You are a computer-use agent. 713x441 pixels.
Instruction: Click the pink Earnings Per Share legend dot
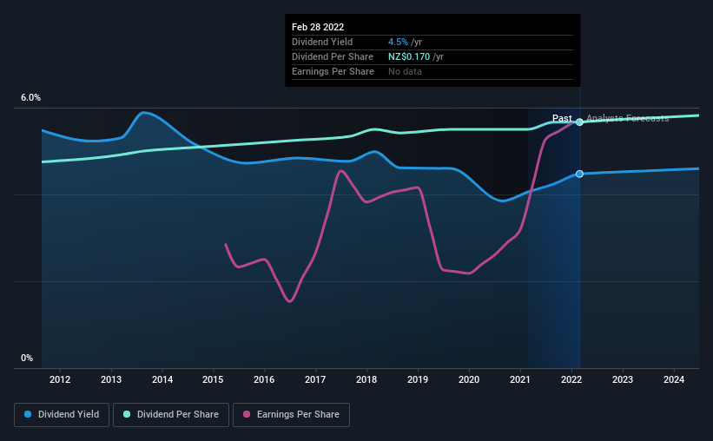[247, 414]
